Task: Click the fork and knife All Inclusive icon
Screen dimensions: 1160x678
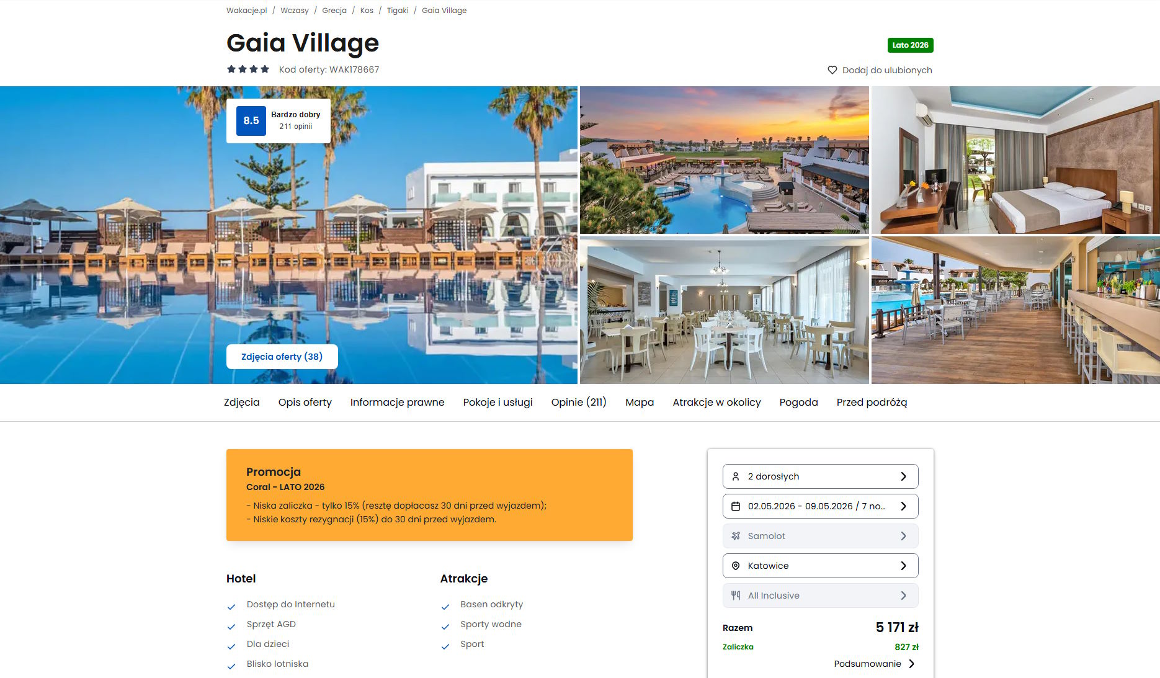Action: [x=736, y=595]
